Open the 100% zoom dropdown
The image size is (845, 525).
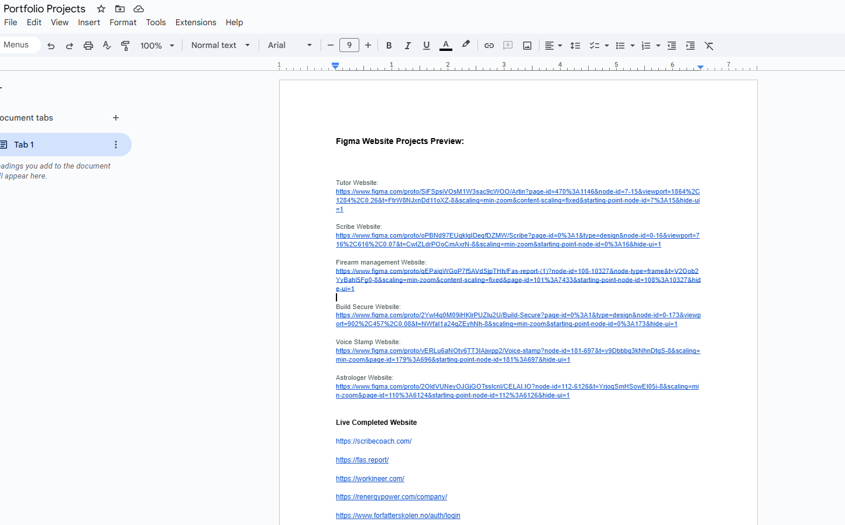pos(157,46)
